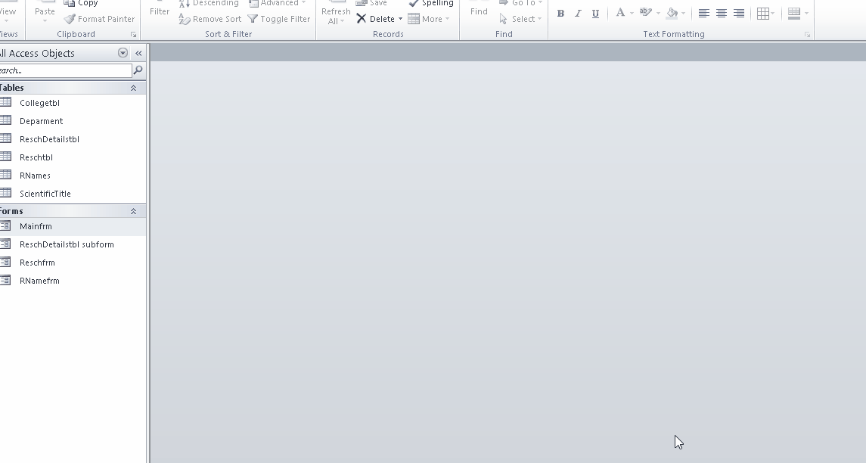Collapse the navigation pane with shutter button
Screen dimensions: 866x463
(138, 53)
